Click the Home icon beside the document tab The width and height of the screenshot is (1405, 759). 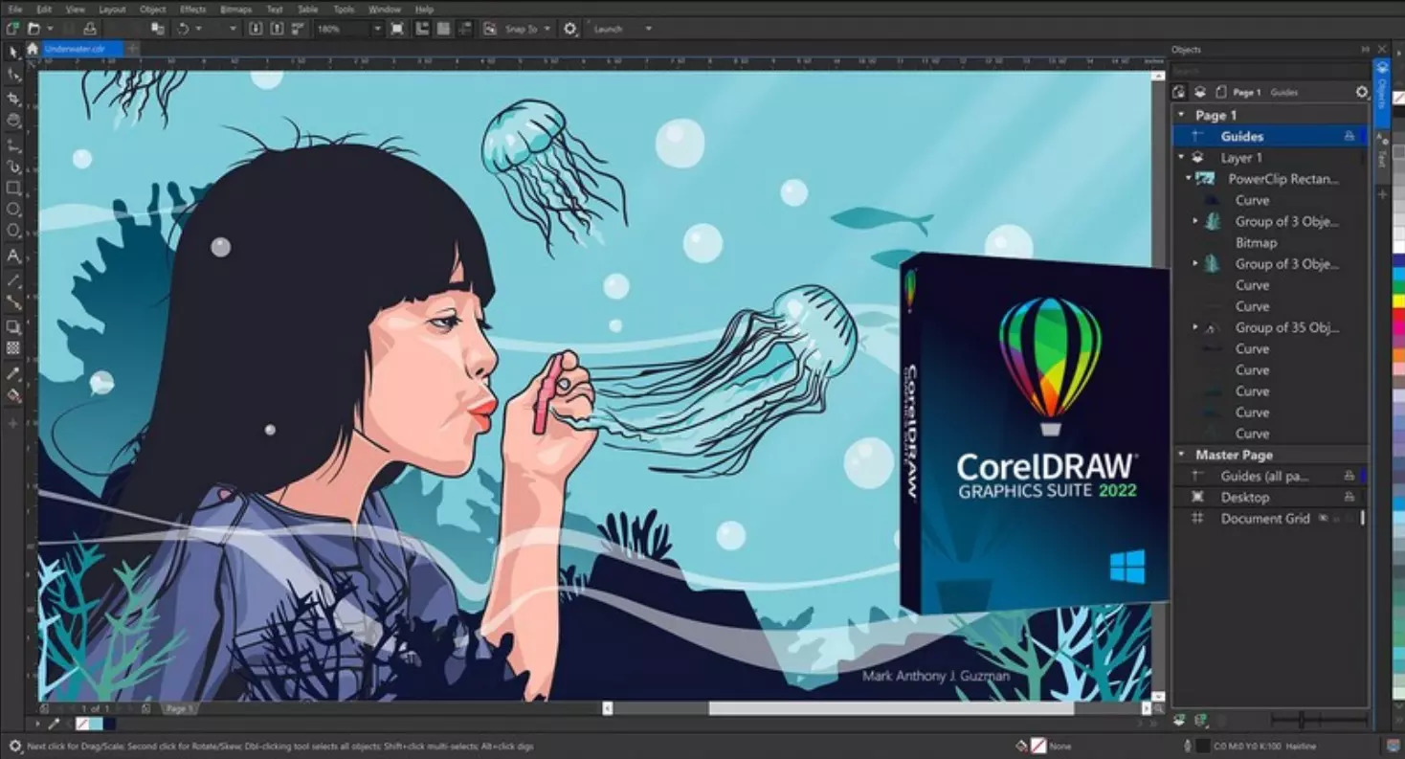point(33,49)
